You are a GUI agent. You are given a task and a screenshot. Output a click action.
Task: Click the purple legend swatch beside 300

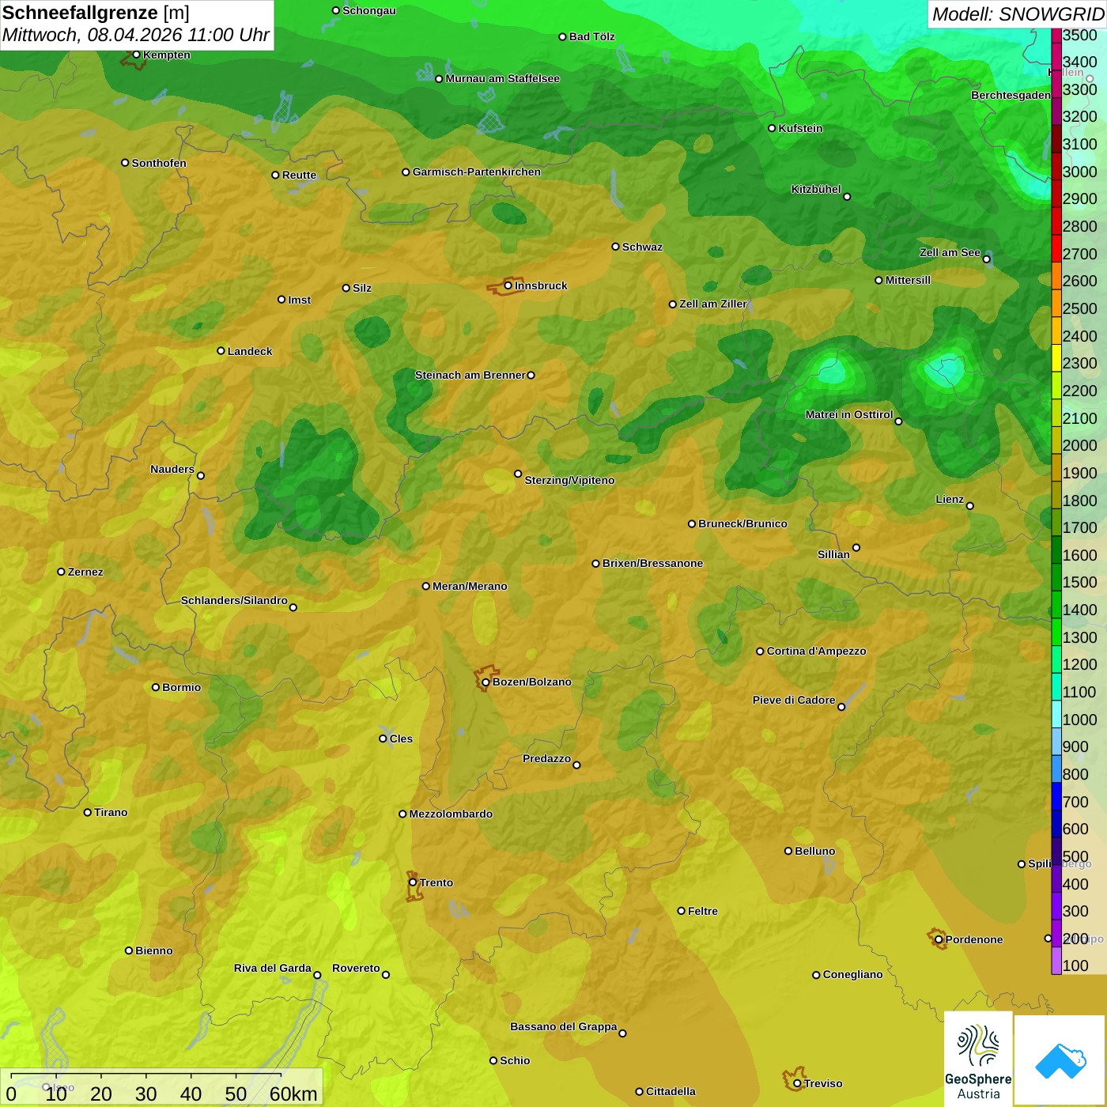coord(1056,905)
